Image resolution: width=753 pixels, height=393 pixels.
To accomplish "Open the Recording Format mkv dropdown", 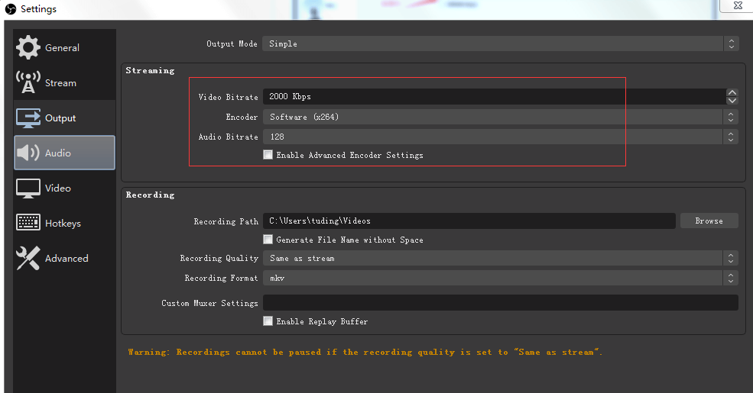I will (x=501, y=278).
